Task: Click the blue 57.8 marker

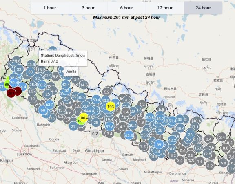Action: 110,127
